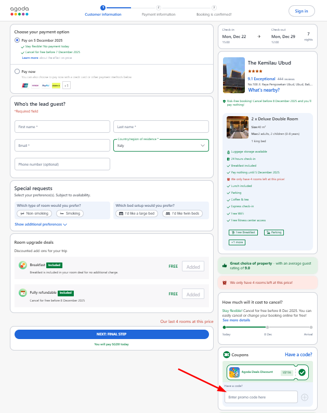
Task: Toggle the Agoda Deals Discount coupon checkmark
Action: (302, 372)
